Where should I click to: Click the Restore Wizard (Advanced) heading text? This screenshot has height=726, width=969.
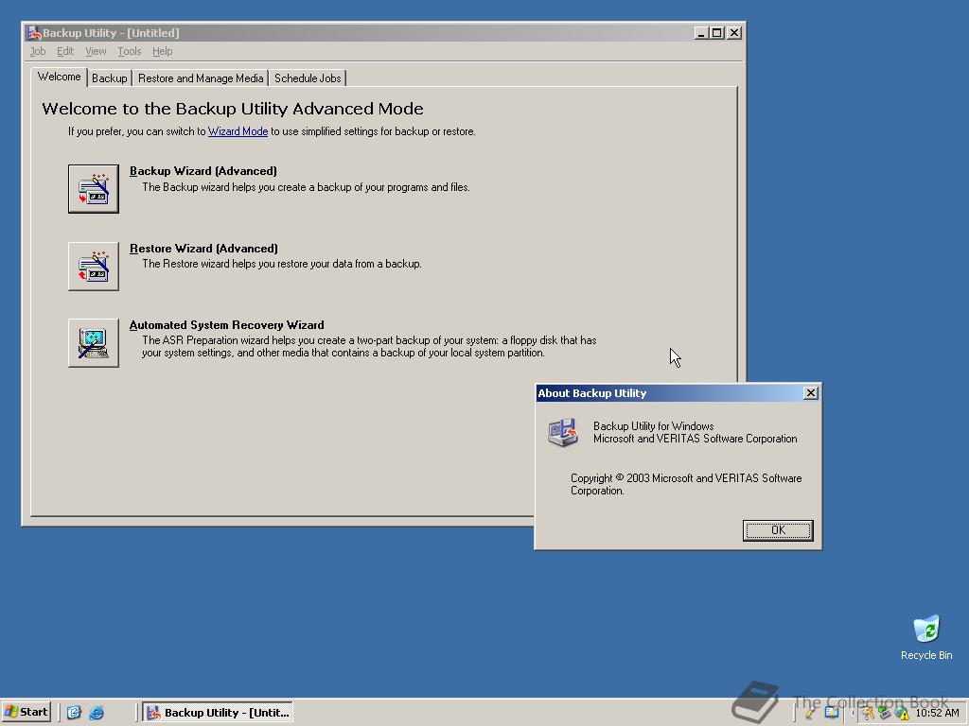[x=204, y=249]
